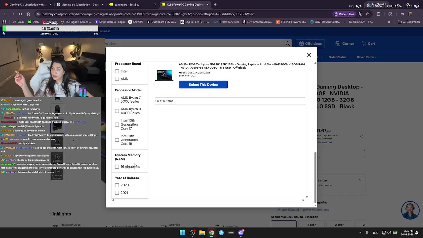Show hidden system tray icons
The height and width of the screenshot is (238, 423).
[360, 233]
